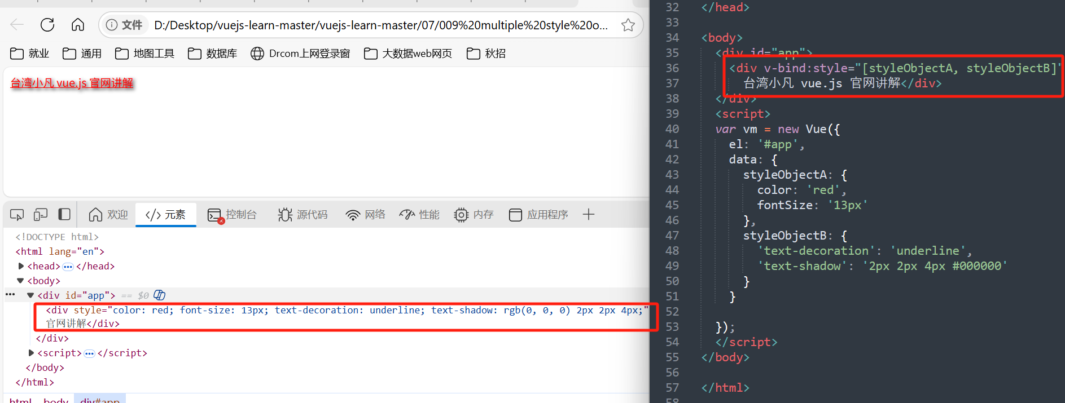Switch to the 元素 DevTools tab
Viewport: 1065px width, 403px height.
165,215
